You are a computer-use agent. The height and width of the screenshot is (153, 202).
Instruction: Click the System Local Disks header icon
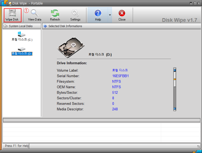pyautogui.click(x=6, y=26)
